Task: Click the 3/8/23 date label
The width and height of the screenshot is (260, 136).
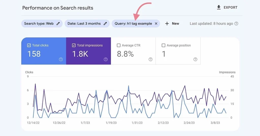Action: (215, 123)
